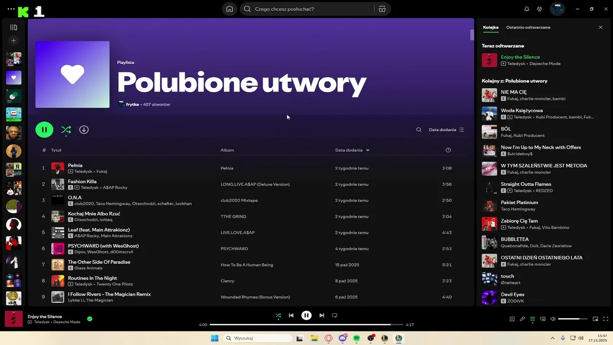Toggle the queue panel icon in player bar

[533, 319]
